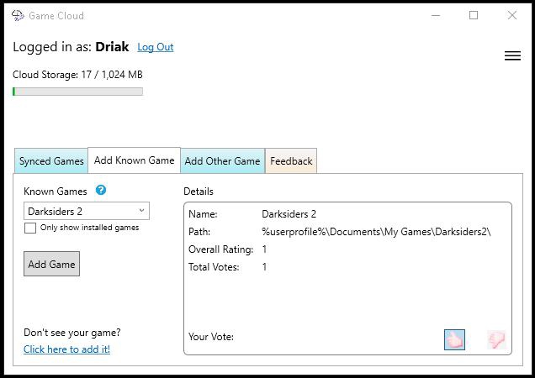Vote thumbs down for Darksiders 2
This screenshot has width=535, height=378.
pyautogui.click(x=496, y=339)
